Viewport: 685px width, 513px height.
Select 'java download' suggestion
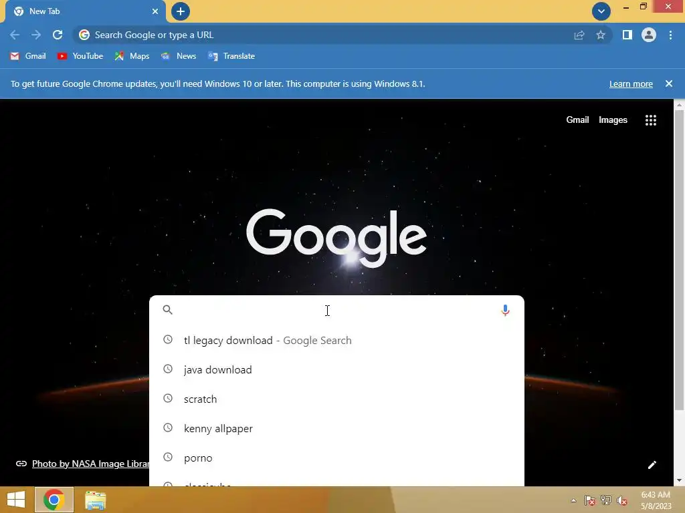pyautogui.click(x=336, y=369)
